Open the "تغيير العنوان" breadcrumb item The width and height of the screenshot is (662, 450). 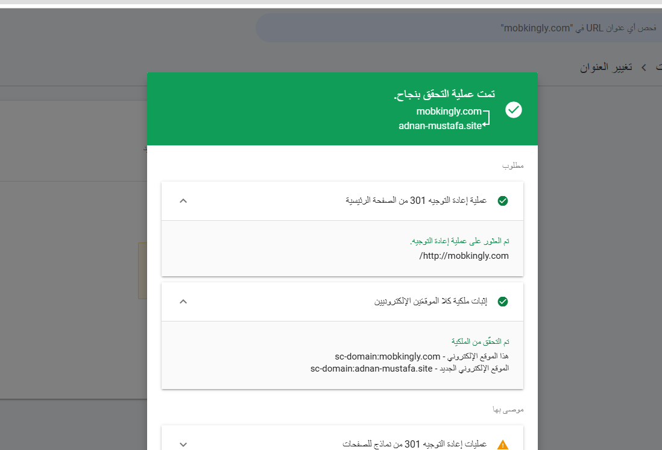pos(606,67)
